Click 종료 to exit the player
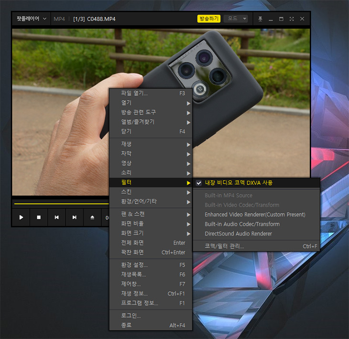 (x=151, y=326)
